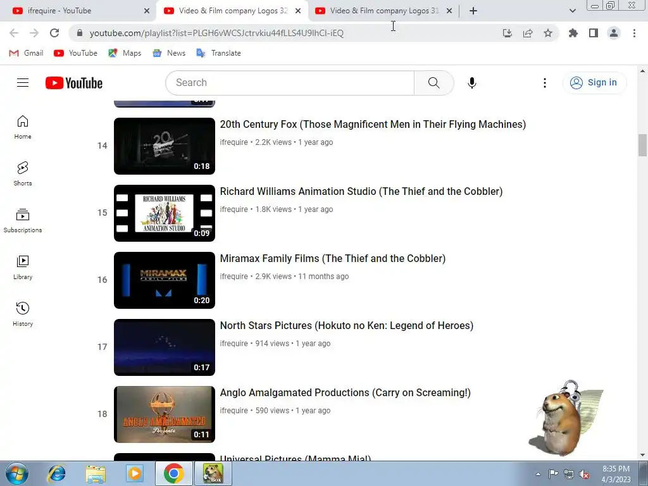Click the hamster Box taskbar app
The width and height of the screenshot is (648, 486).
click(x=213, y=473)
